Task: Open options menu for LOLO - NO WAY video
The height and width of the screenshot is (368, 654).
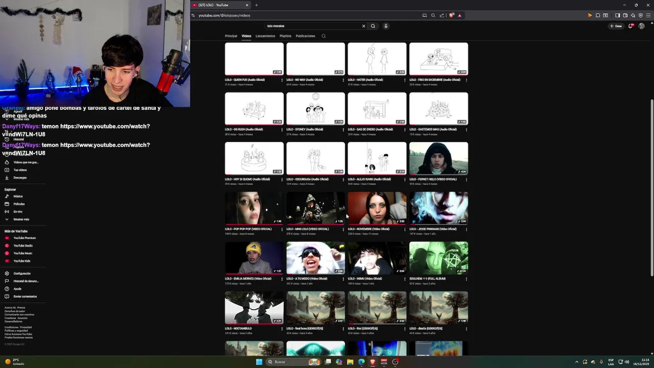Action: [343, 80]
